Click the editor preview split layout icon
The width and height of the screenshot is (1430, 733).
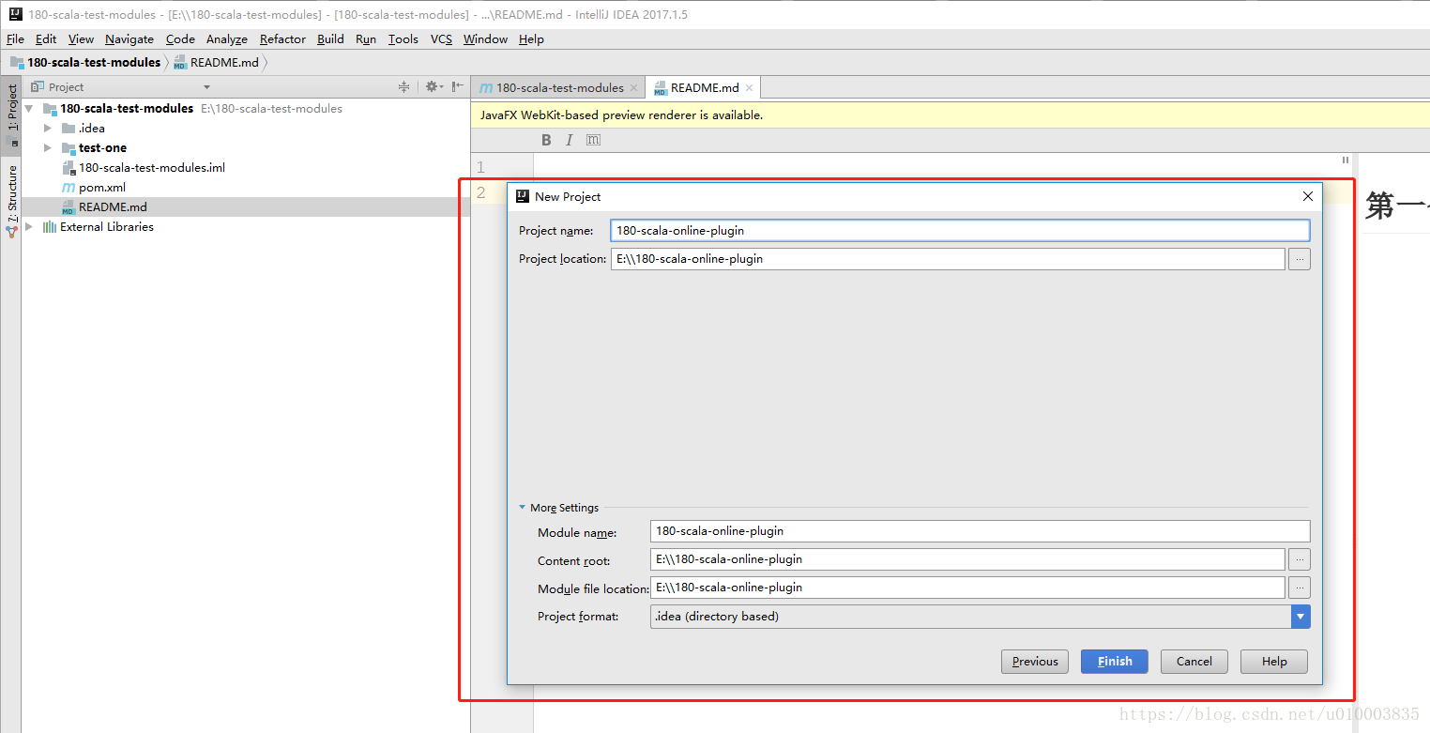[x=1345, y=160]
